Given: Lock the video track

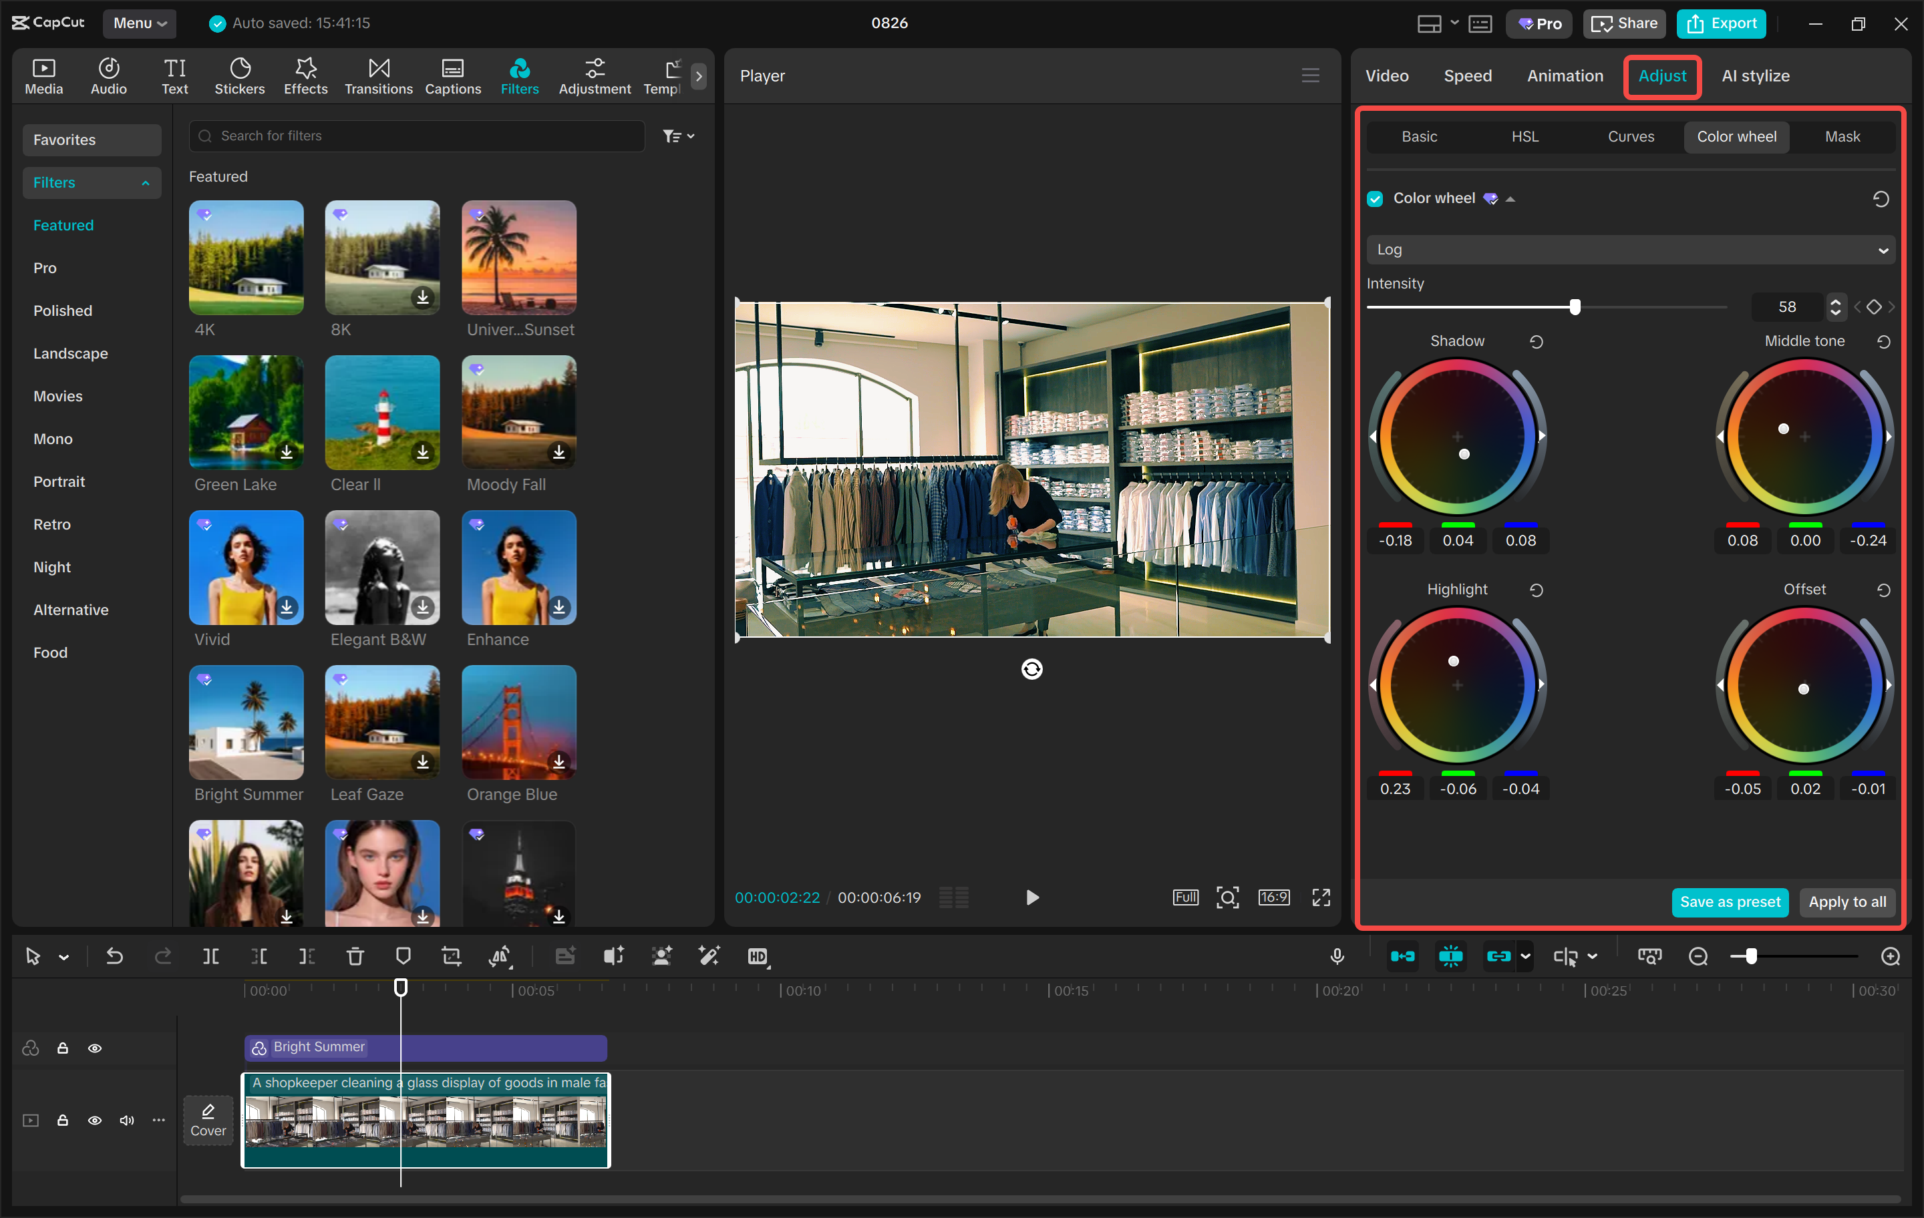Looking at the screenshot, I should point(63,1120).
